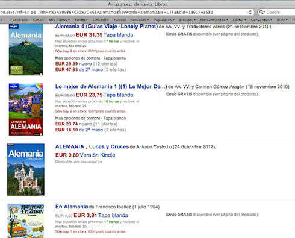Click 'Sólo hay 4 en stock' notice
The width and height of the screenshot is (295, 238).
coord(91,51)
